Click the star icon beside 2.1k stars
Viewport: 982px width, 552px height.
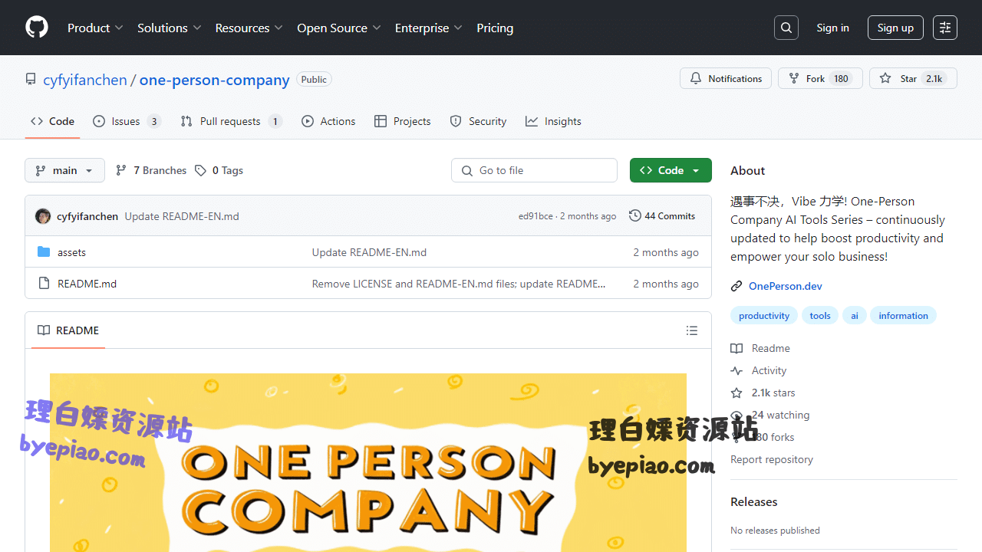point(736,393)
